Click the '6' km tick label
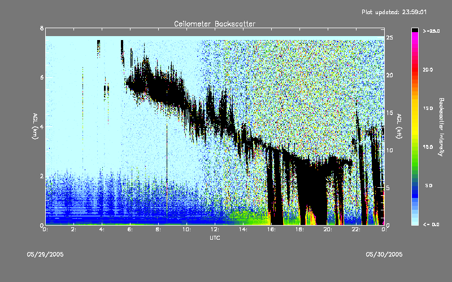452x282 pixels. (x=42, y=77)
